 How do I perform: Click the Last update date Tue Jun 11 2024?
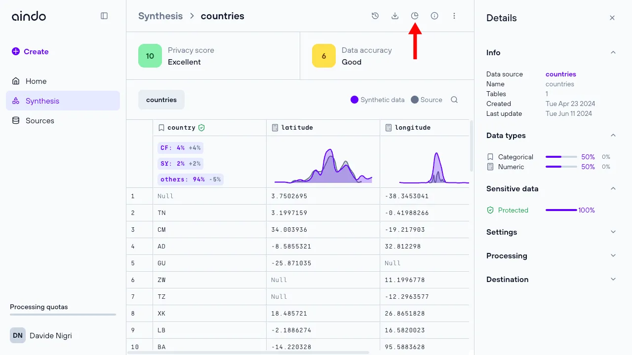(569, 113)
